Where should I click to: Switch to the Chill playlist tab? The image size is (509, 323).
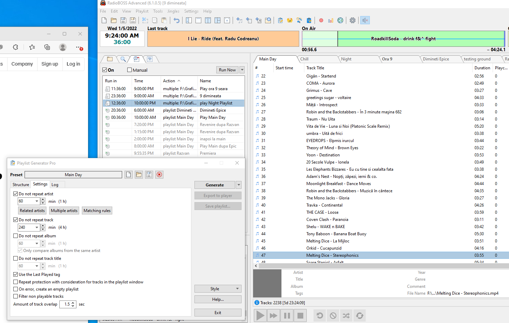pos(318,59)
